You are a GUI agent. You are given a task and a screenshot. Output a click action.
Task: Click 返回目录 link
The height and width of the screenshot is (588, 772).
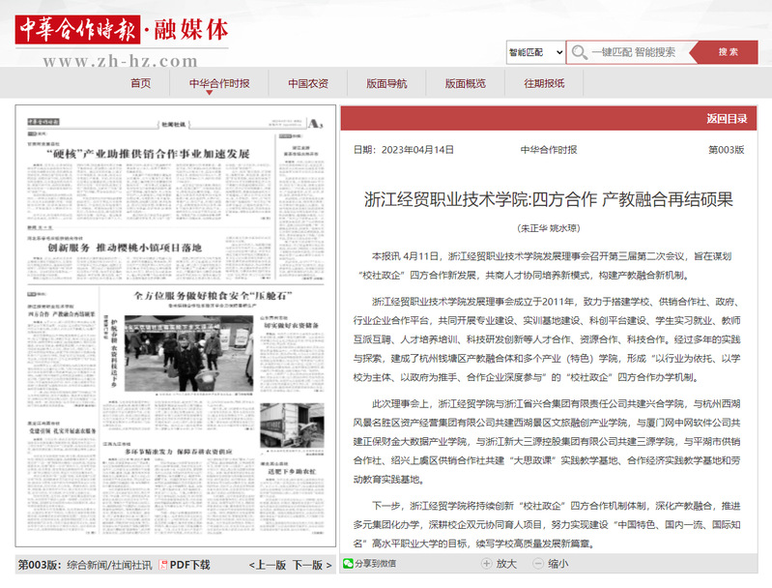pyautogui.click(x=726, y=119)
